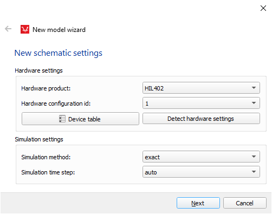272x214 pixels.
Task: Click Detect hardware settings button
Action: (x=201, y=119)
